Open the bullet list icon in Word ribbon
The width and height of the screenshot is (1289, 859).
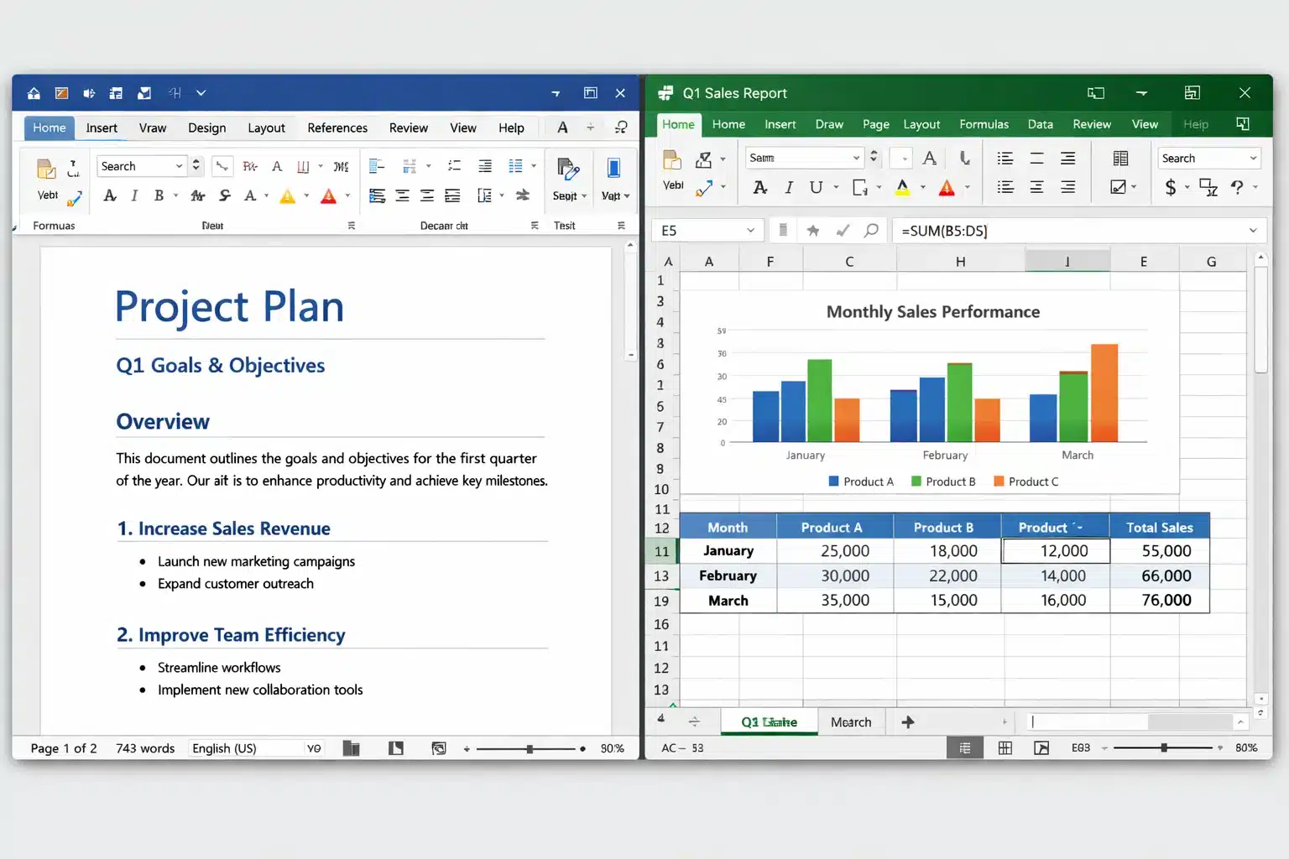376,165
